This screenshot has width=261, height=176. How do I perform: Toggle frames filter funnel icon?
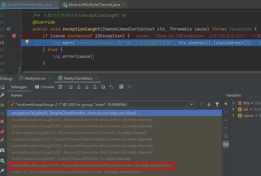point(217,104)
